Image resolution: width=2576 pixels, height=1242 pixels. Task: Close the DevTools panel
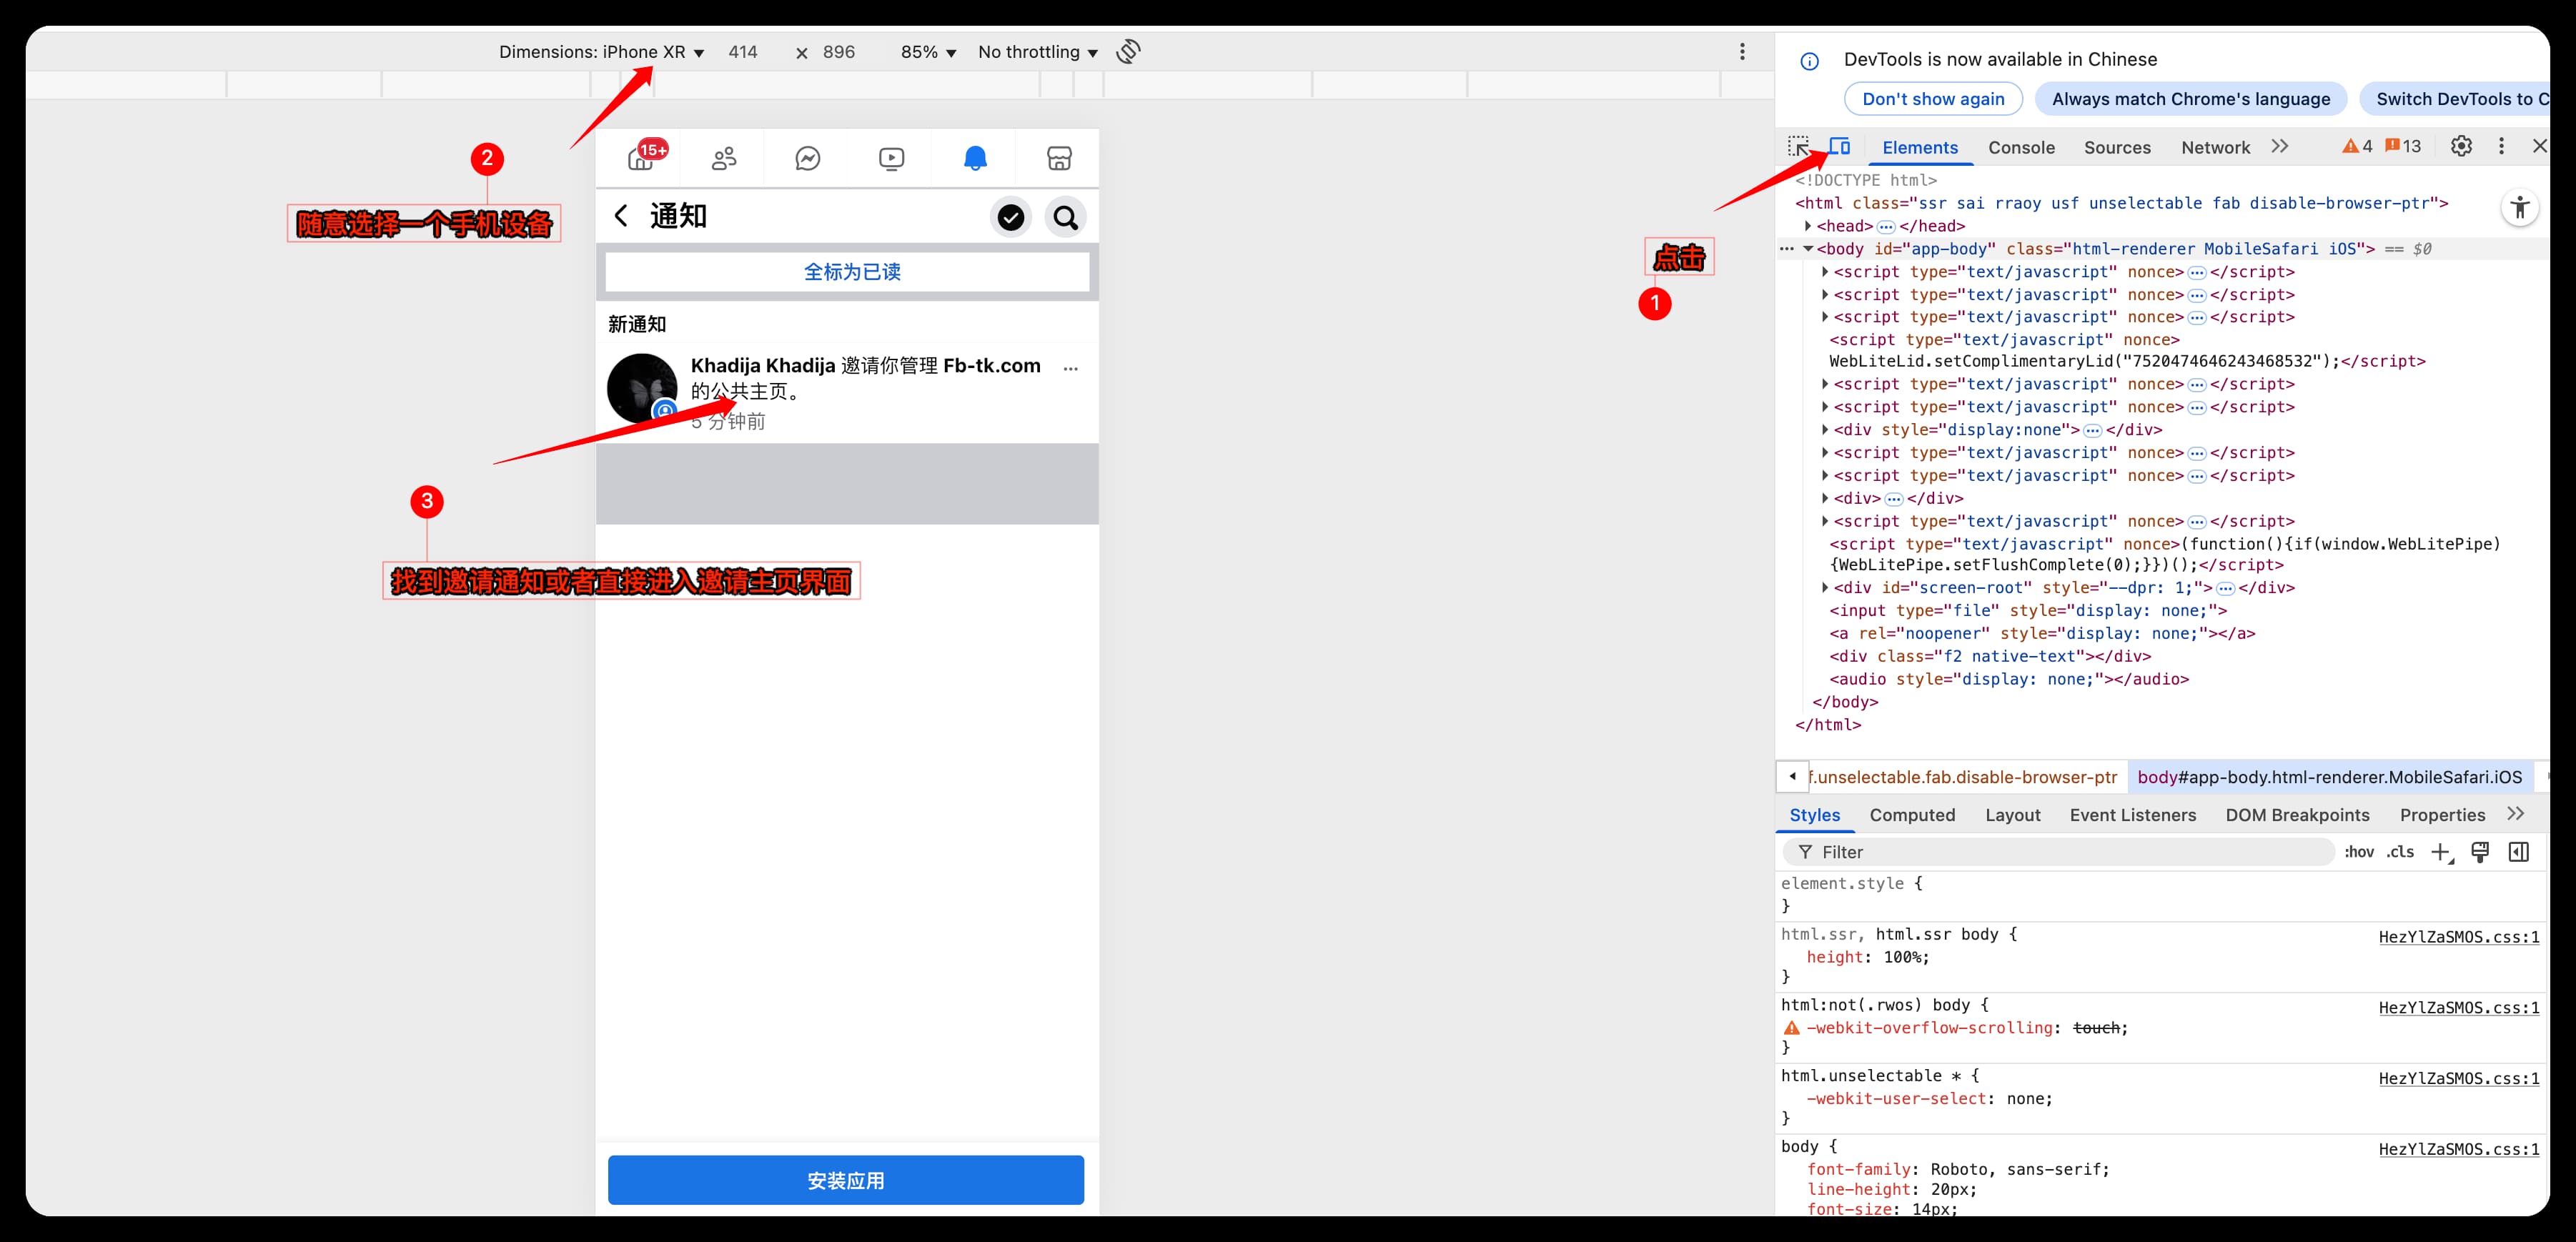(x=2539, y=146)
